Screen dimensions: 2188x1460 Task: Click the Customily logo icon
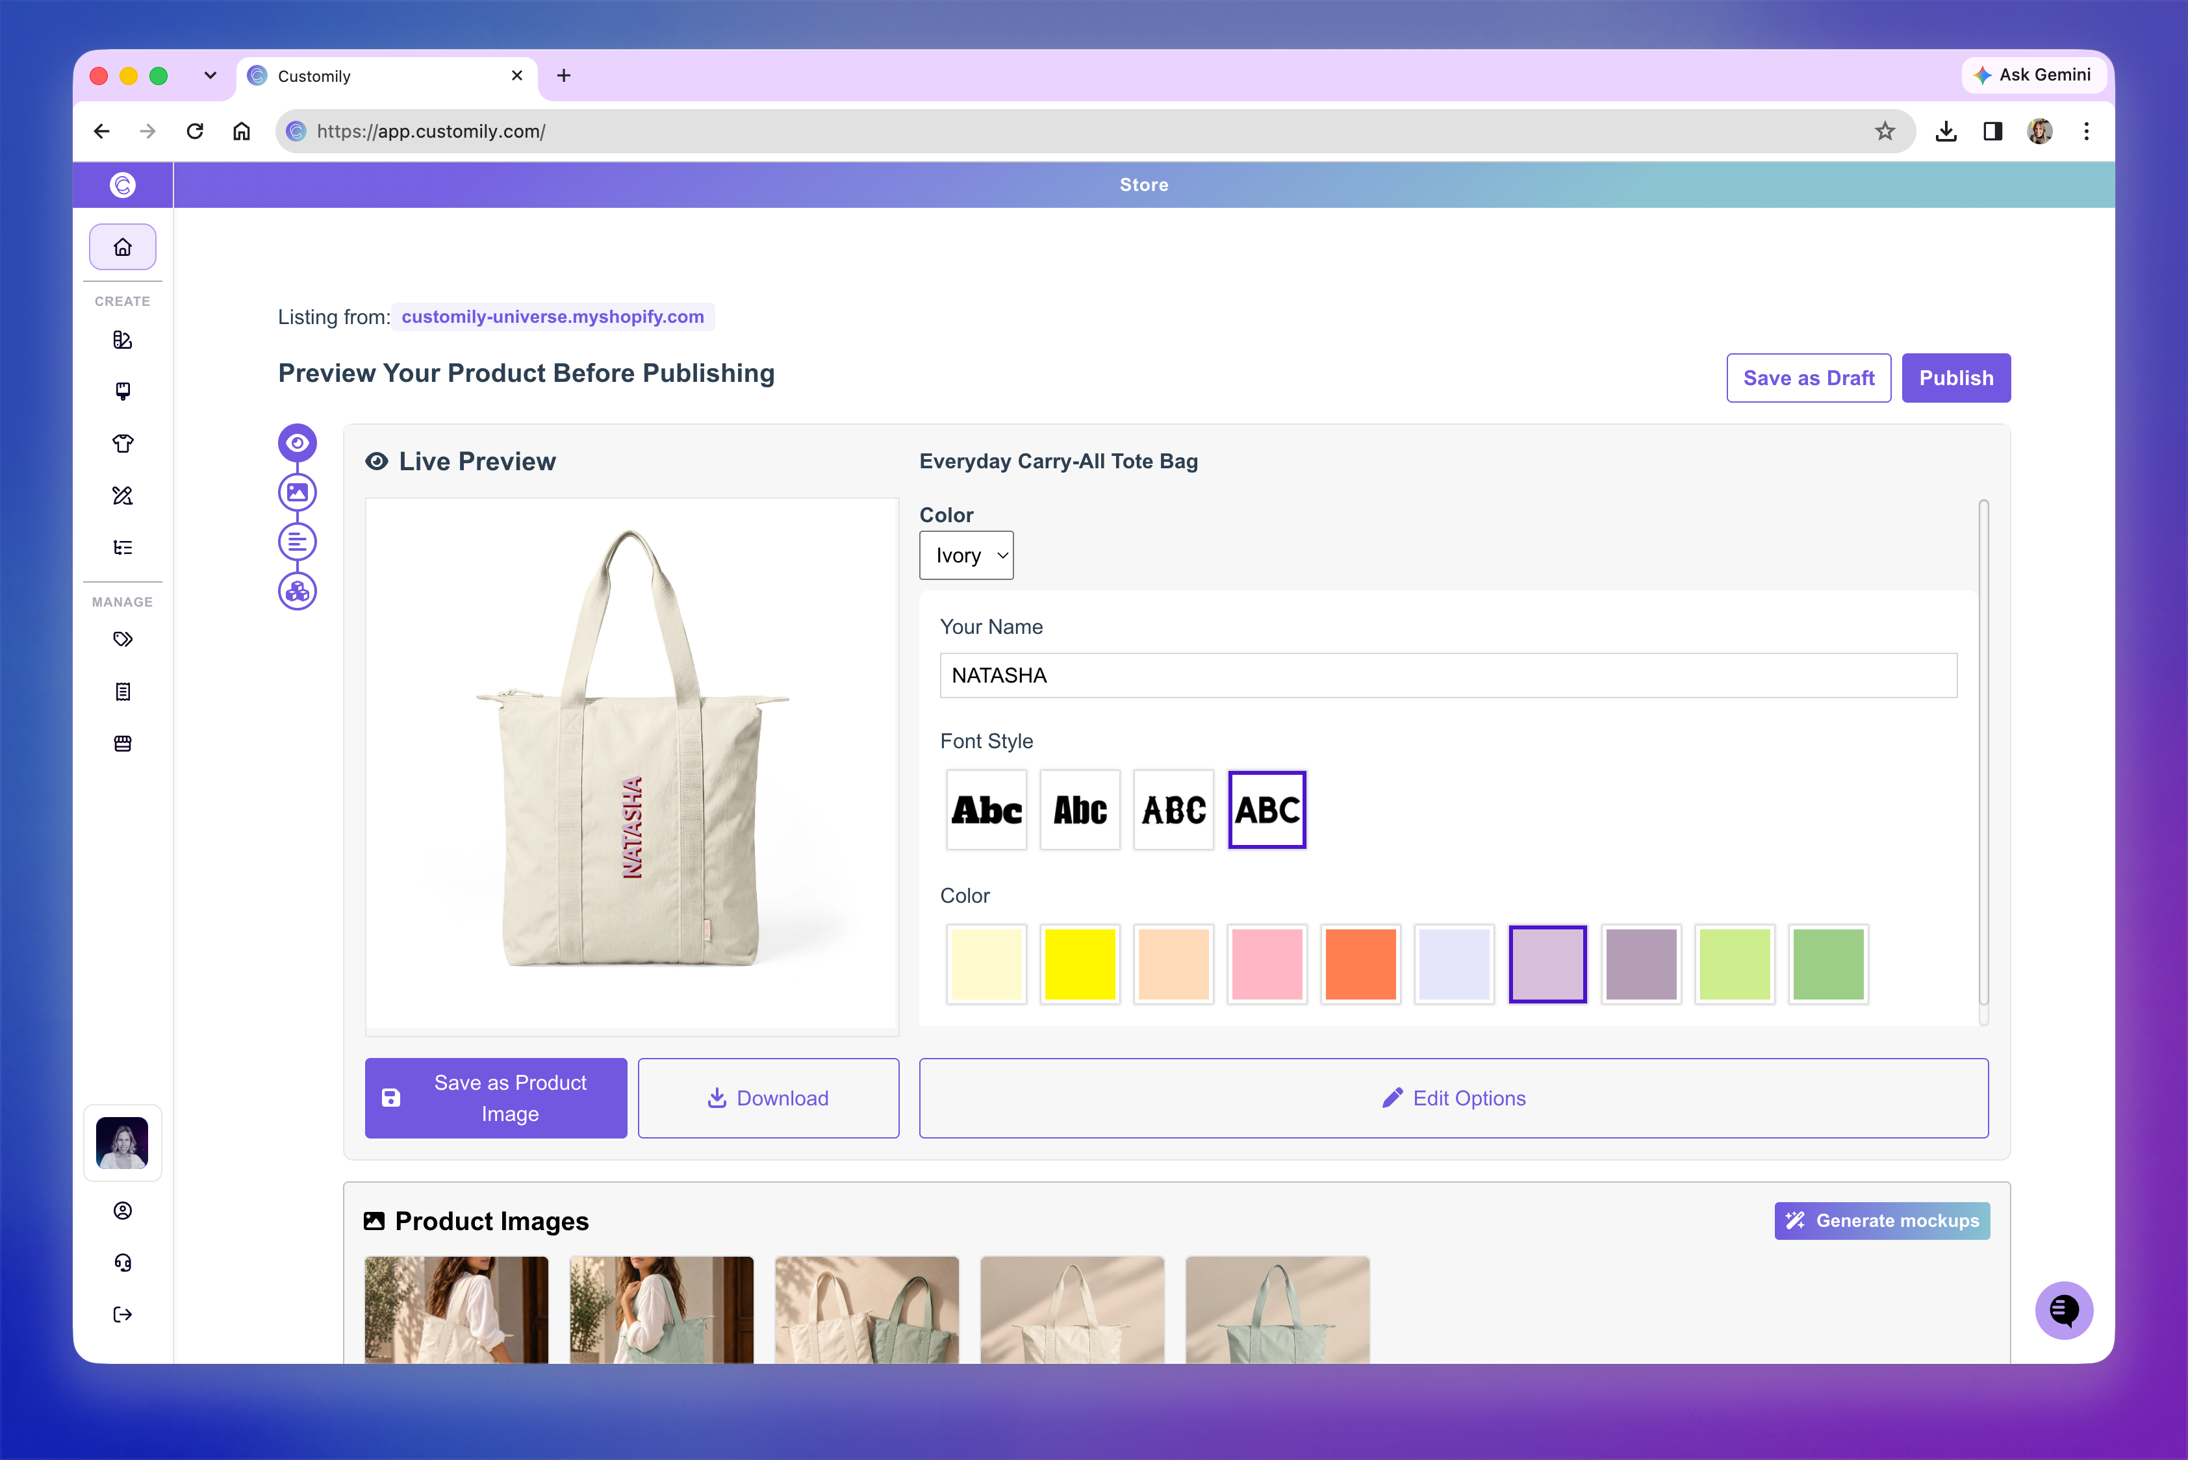point(122,184)
